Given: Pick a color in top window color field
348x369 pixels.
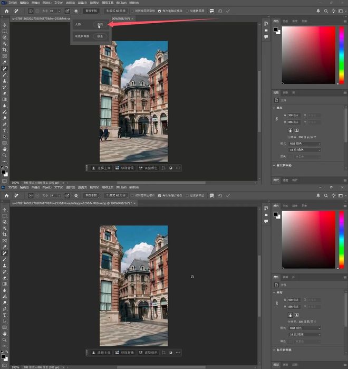Looking at the screenshot, I should click(308, 55).
